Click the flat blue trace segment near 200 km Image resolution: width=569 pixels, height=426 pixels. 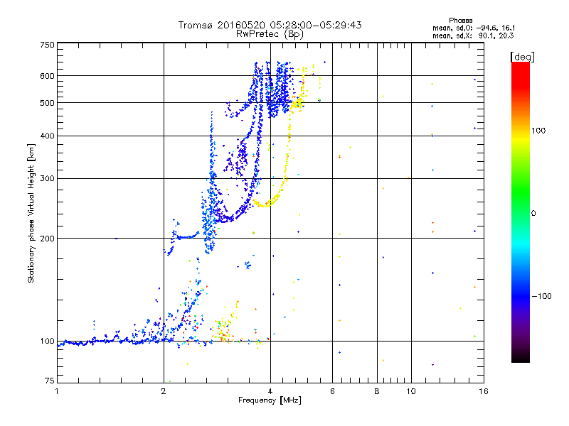click(186, 237)
